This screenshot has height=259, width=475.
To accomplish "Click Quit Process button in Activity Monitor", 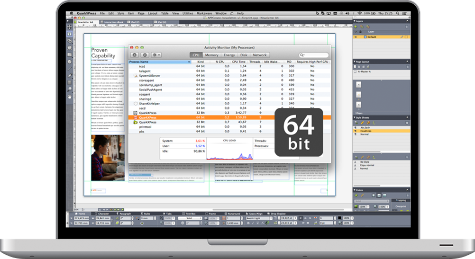I will (x=135, y=55).
